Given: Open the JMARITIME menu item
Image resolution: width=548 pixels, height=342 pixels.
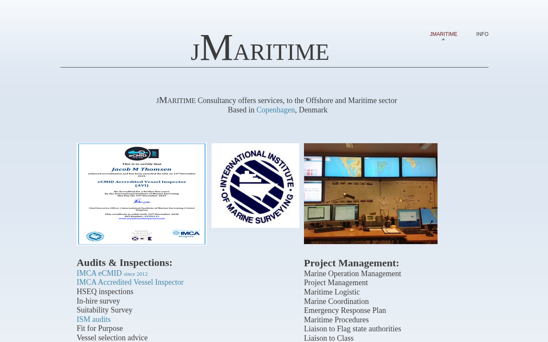Looking at the screenshot, I should (x=443, y=34).
